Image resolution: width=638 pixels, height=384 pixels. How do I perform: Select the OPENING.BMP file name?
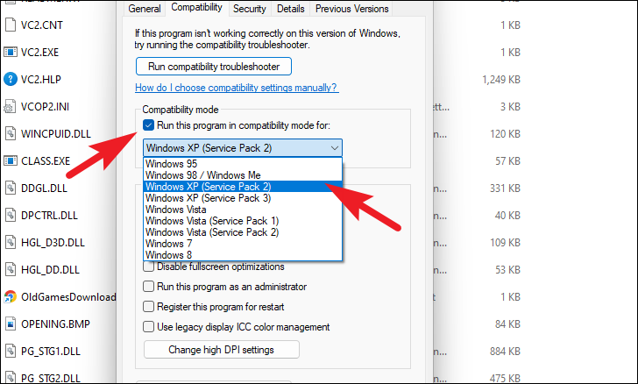(x=55, y=324)
